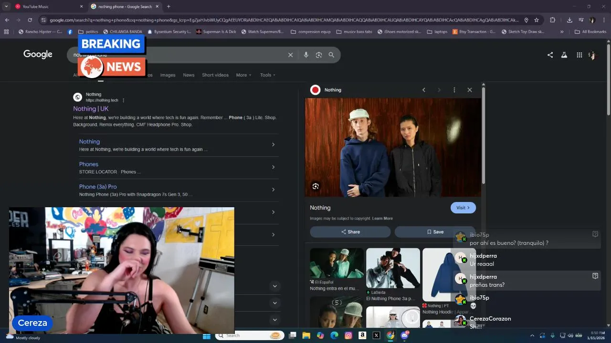
Task: Open the Phone (3a) Pro sitelink
Action: click(x=98, y=187)
